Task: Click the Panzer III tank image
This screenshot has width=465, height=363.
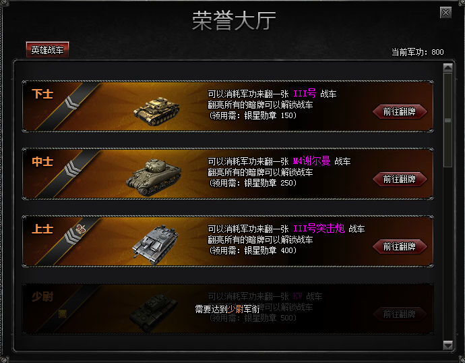Action: (156, 111)
